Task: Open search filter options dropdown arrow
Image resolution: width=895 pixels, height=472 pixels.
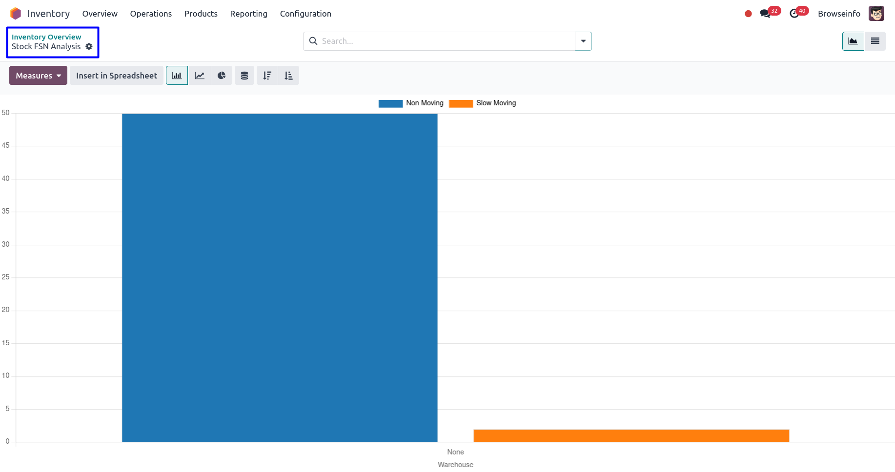Action: 583,41
